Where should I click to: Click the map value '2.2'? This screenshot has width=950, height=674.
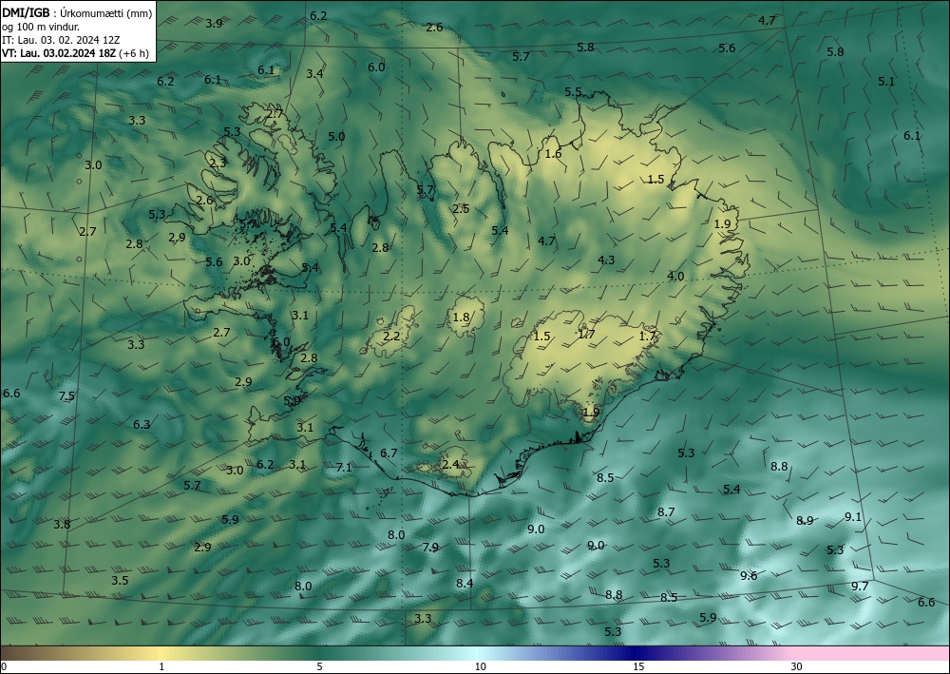click(x=392, y=337)
